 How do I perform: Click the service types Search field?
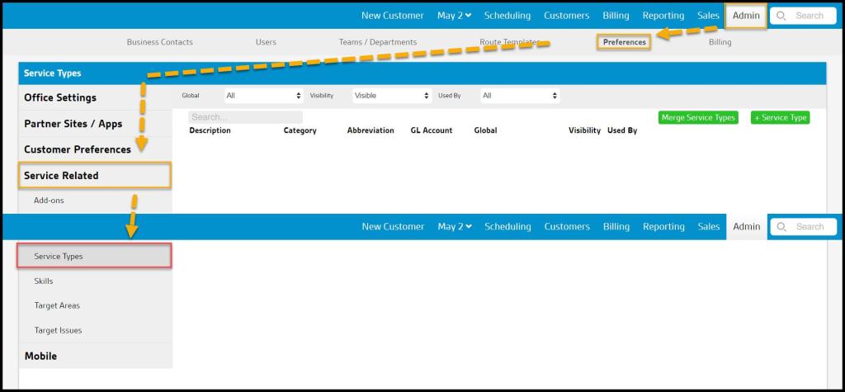(x=245, y=117)
